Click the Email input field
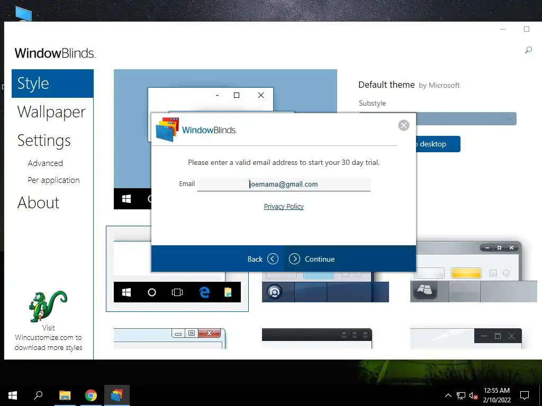This screenshot has width=542, height=406. pos(284,184)
